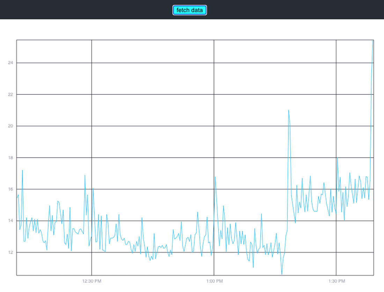
Task: Click where 12:30 PM gridline crosses 24 line
Action: pyautogui.click(x=92, y=63)
